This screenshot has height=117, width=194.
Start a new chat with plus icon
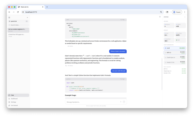27,17
